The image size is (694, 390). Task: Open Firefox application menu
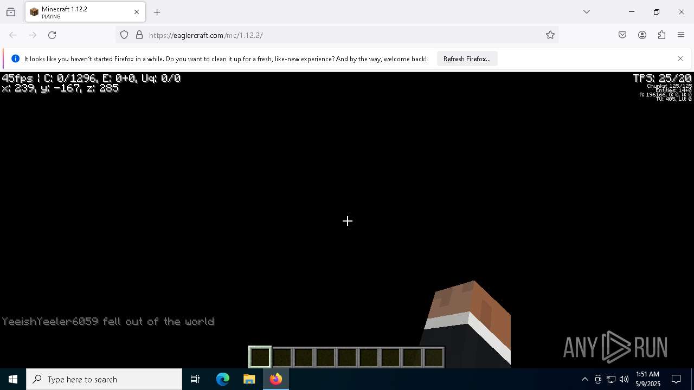point(681,35)
